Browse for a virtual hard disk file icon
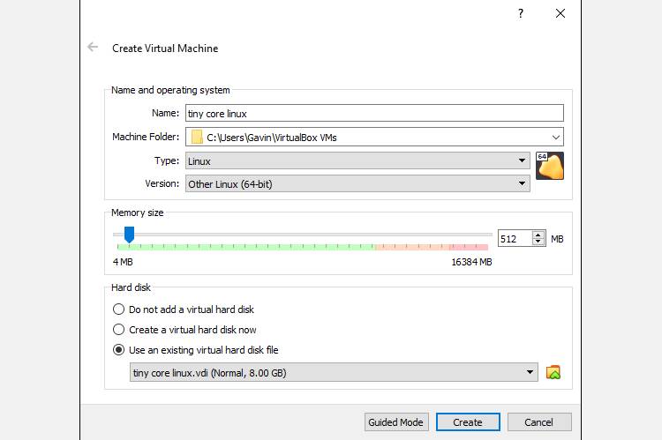 tap(553, 372)
